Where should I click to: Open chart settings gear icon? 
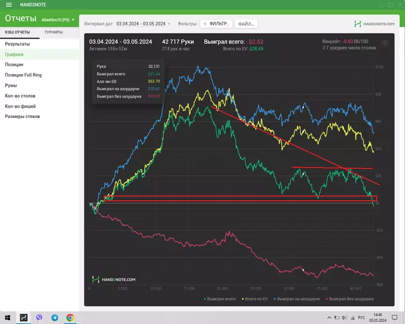(385, 43)
